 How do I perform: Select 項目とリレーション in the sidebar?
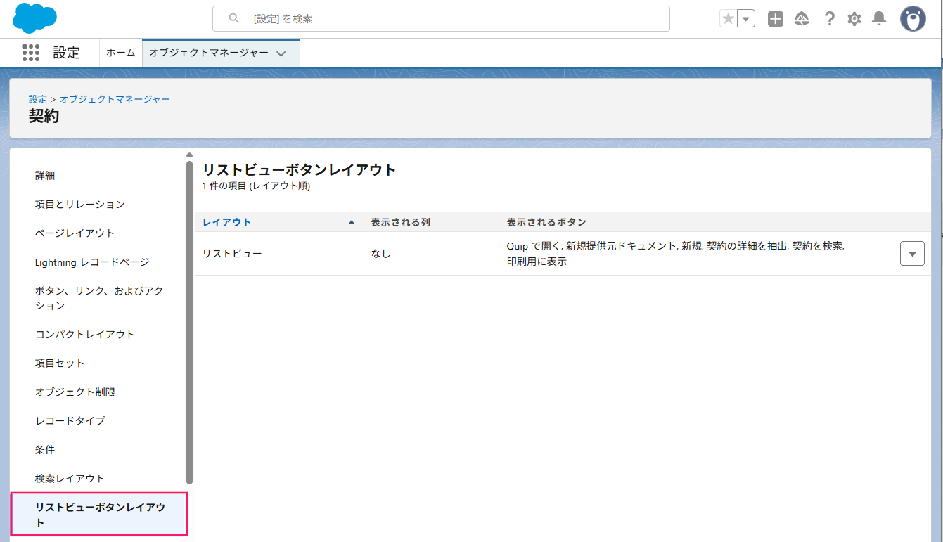coord(80,204)
